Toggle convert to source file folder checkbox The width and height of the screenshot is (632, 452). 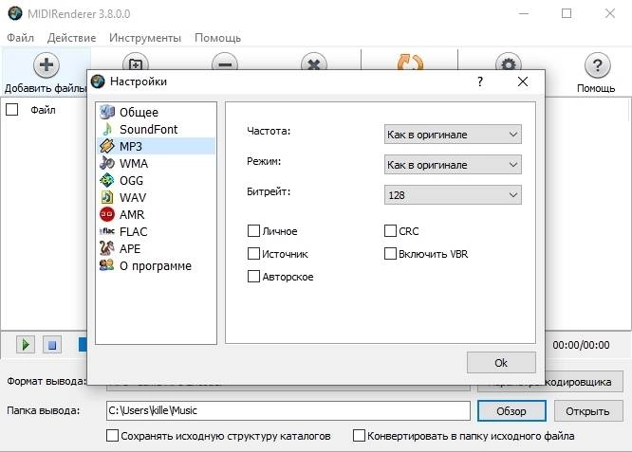coord(359,436)
